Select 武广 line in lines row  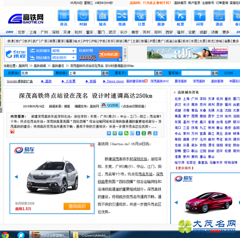pyautogui.click(x=36, y=41)
